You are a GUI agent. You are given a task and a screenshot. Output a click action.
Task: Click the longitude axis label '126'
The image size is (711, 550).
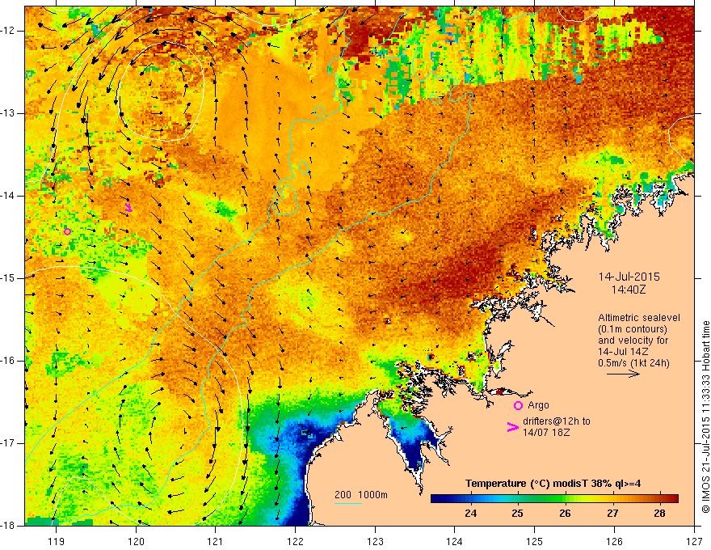[614, 541]
